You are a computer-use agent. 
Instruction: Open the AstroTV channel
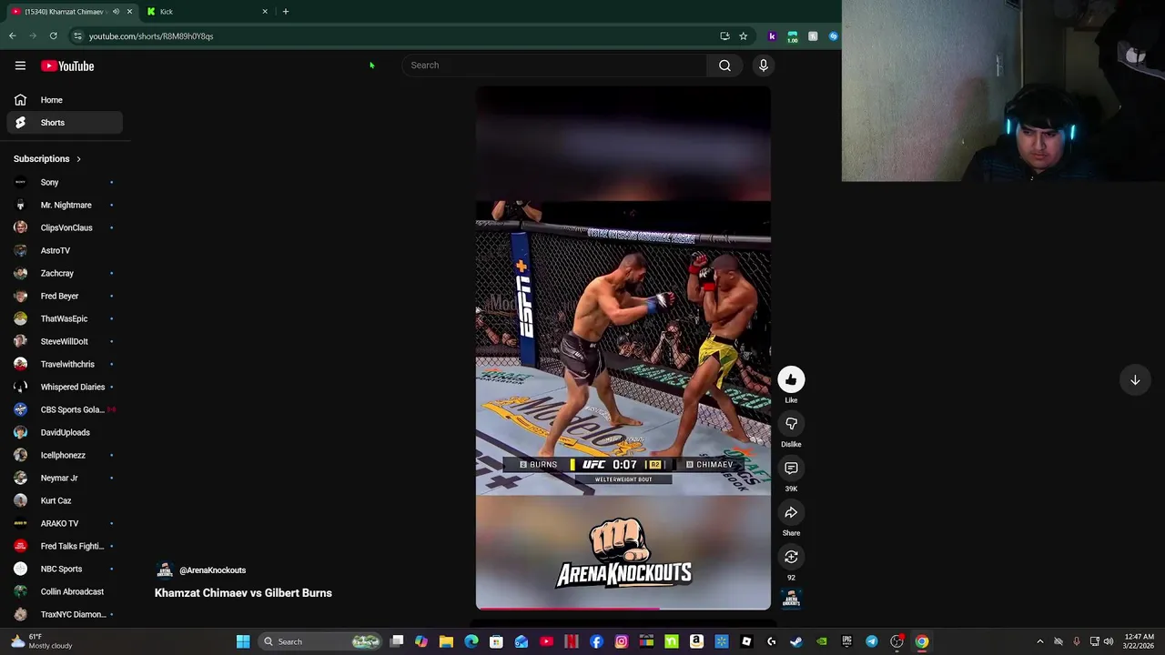pyautogui.click(x=65, y=250)
